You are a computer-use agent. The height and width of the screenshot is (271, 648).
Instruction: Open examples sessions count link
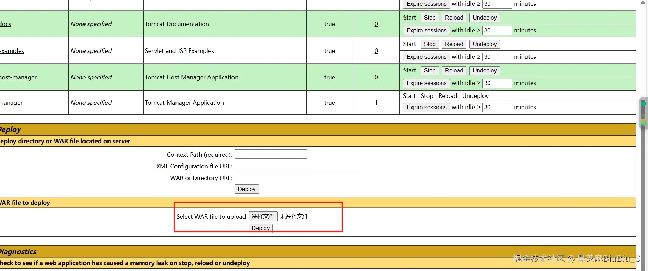(376, 51)
